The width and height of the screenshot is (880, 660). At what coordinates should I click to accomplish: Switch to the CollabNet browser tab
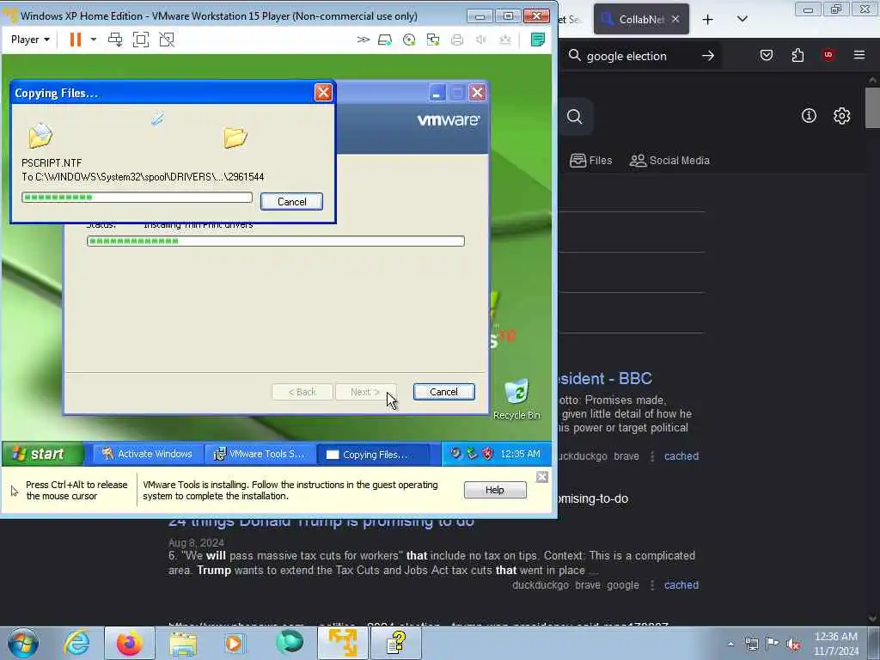click(x=641, y=19)
